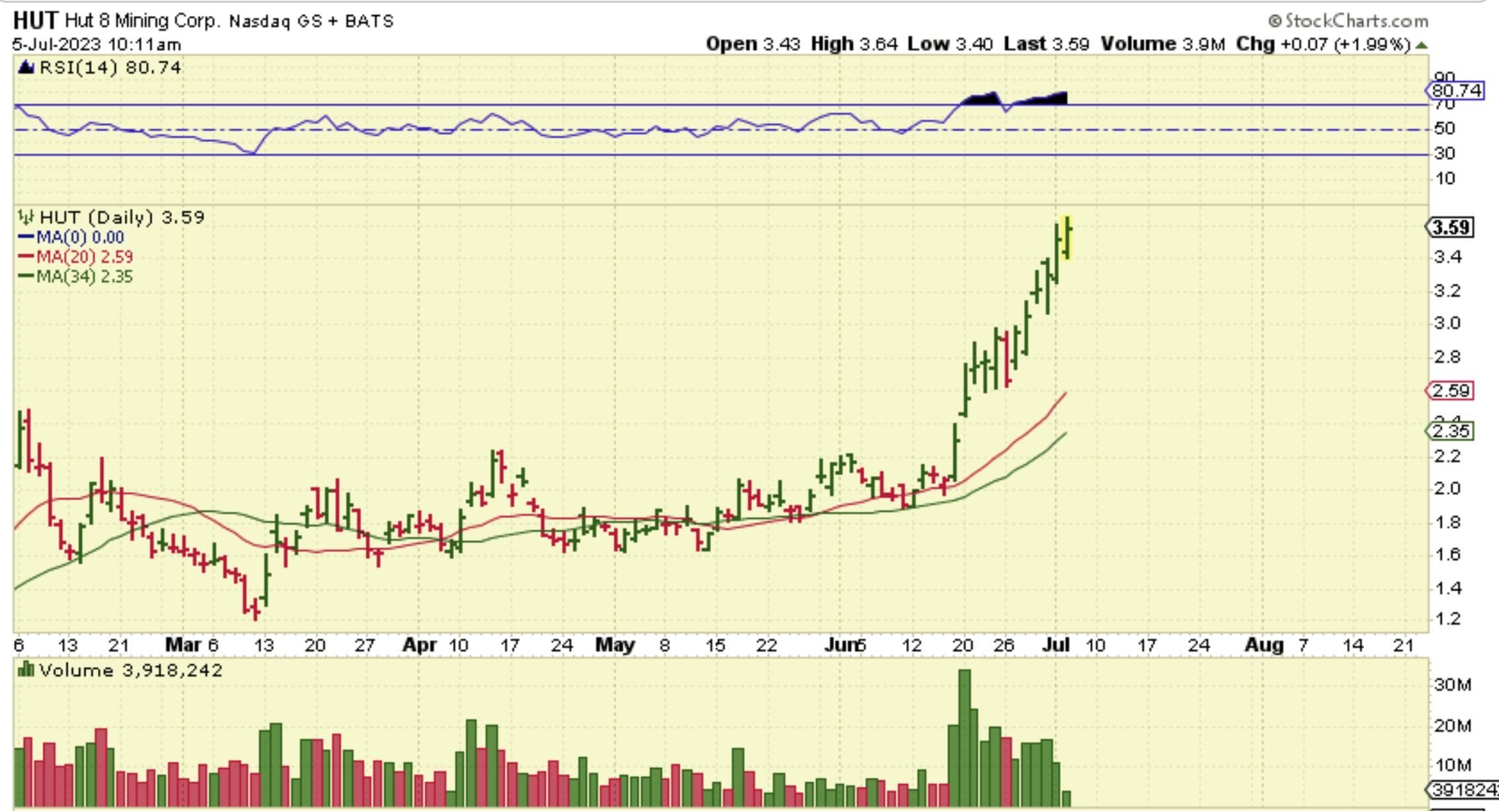
Task: Click the red 2.59 MA(20) price tag
Action: (x=1451, y=391)
